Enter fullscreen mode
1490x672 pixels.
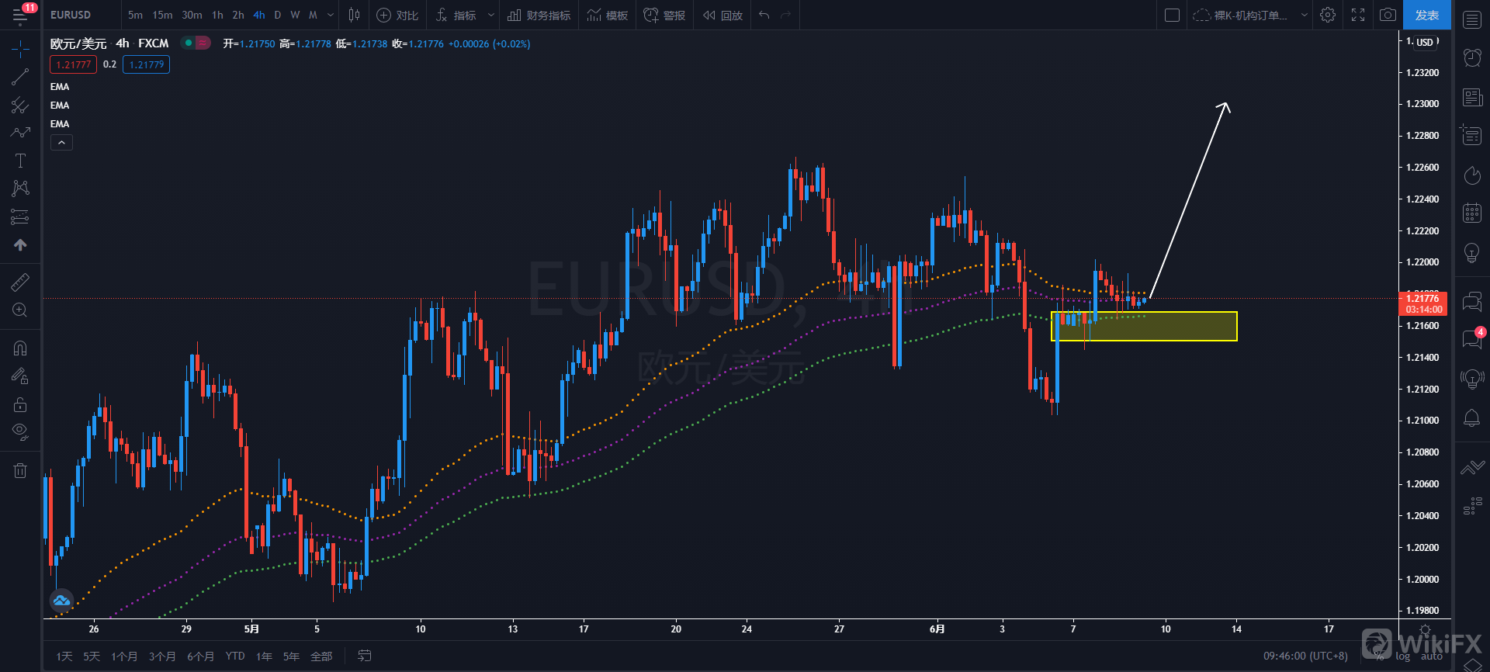tap(1358, 15)
